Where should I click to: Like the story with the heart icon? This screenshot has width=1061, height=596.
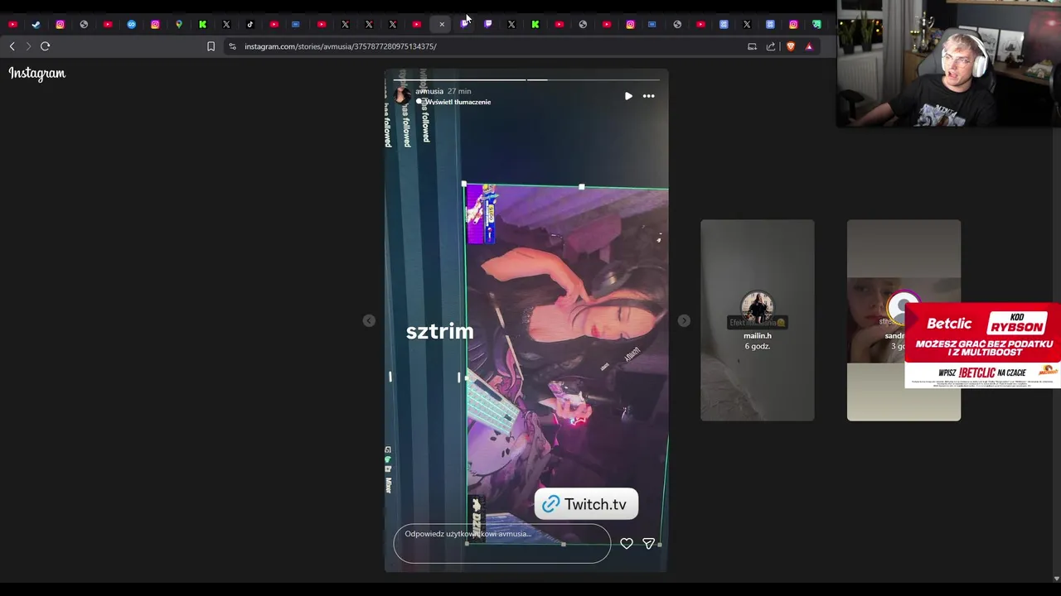coord(627,544)
